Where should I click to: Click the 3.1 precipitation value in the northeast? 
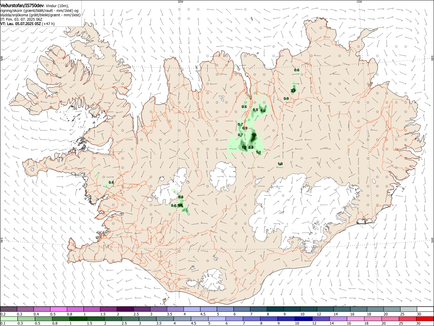[x=293, y=91]
